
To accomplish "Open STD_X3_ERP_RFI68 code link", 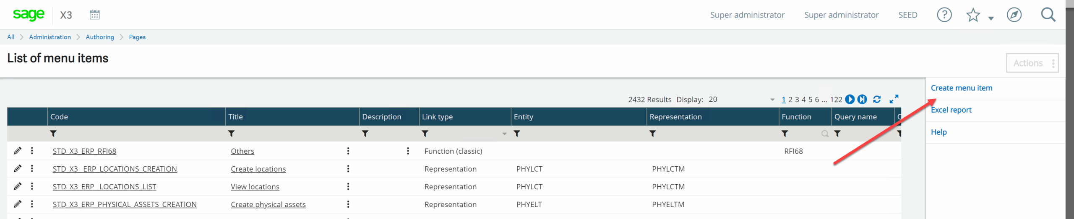I will click(84, 151).
